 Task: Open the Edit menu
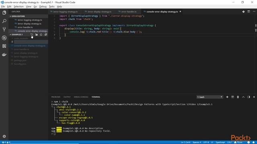tap(9, 6)
